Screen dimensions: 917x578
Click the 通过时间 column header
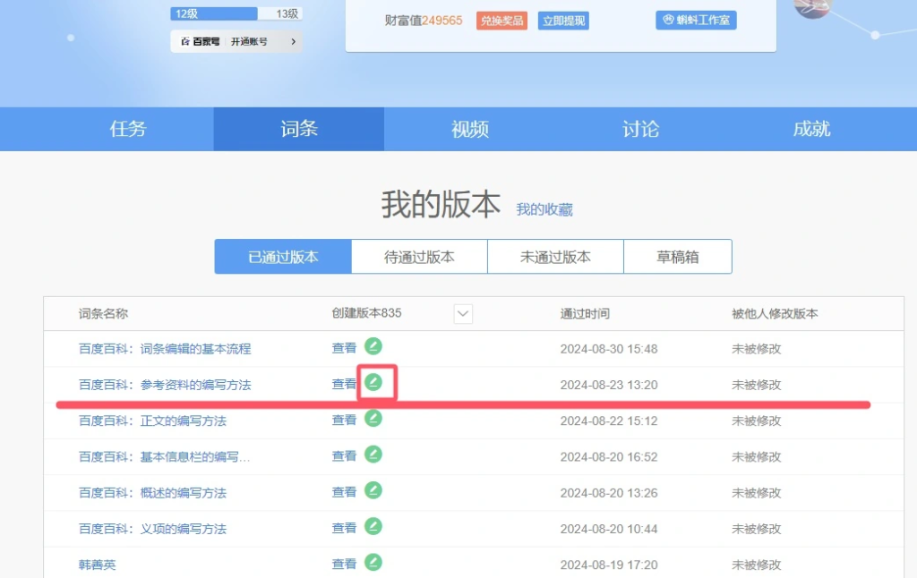pyautogui.click(x=585, y=314)
